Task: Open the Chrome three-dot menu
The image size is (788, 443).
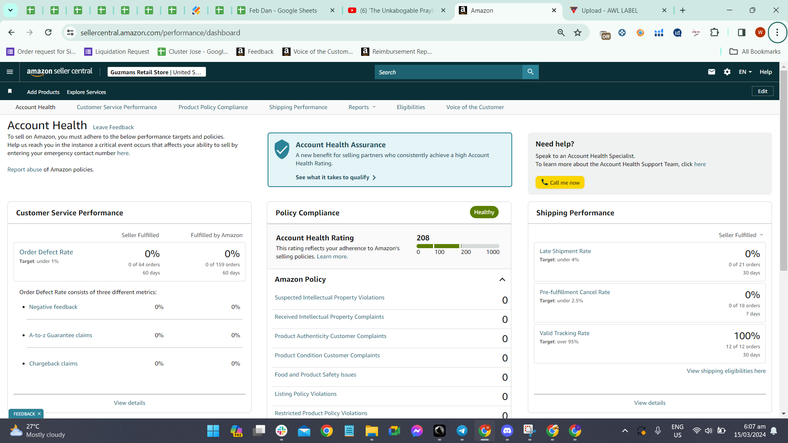Action: [777, 32]
